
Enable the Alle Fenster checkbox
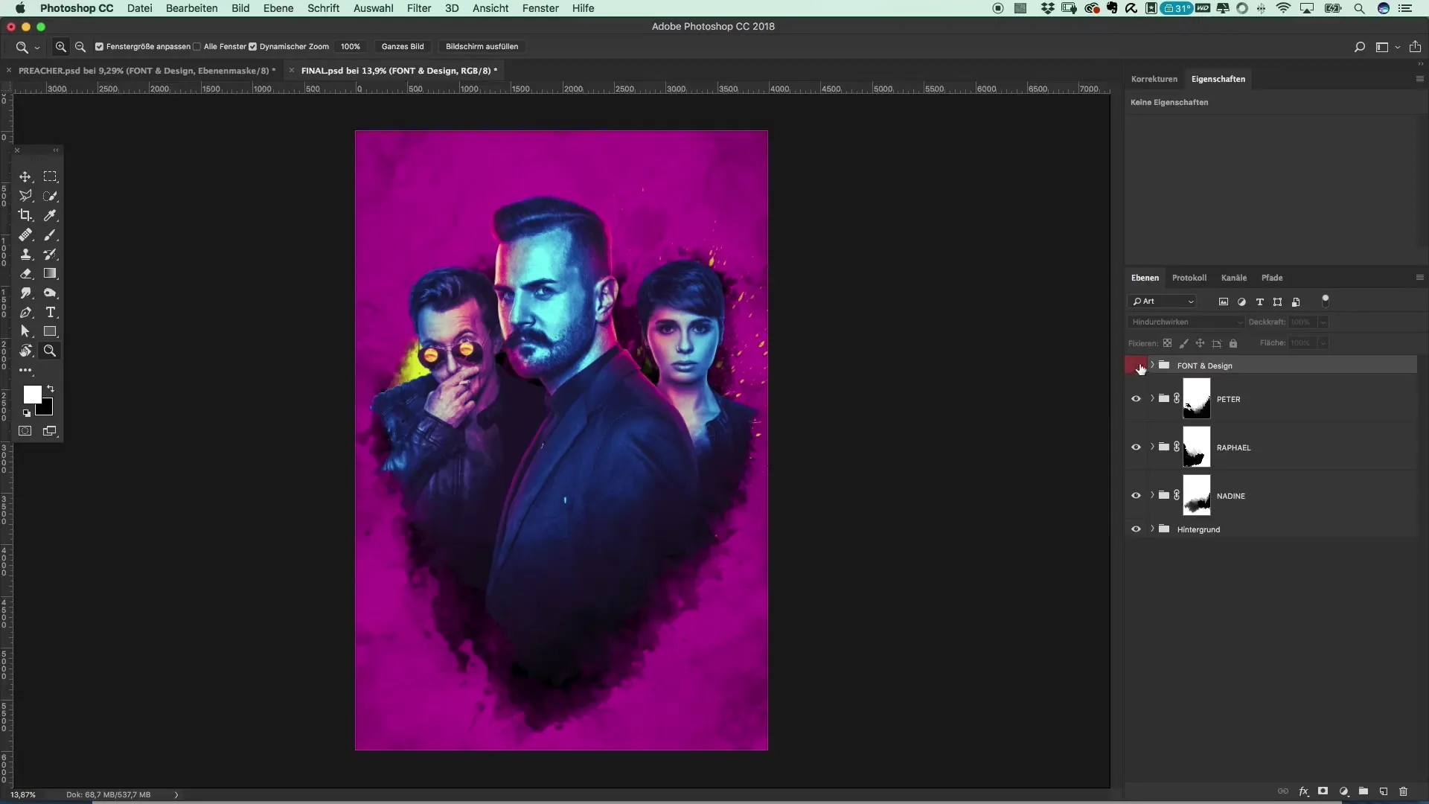point(196,47)
